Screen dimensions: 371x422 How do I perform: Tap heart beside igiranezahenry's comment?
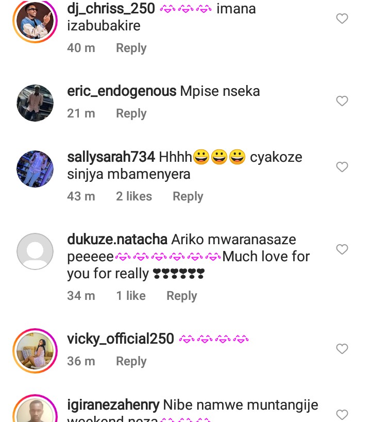click(x=342, y=414)
